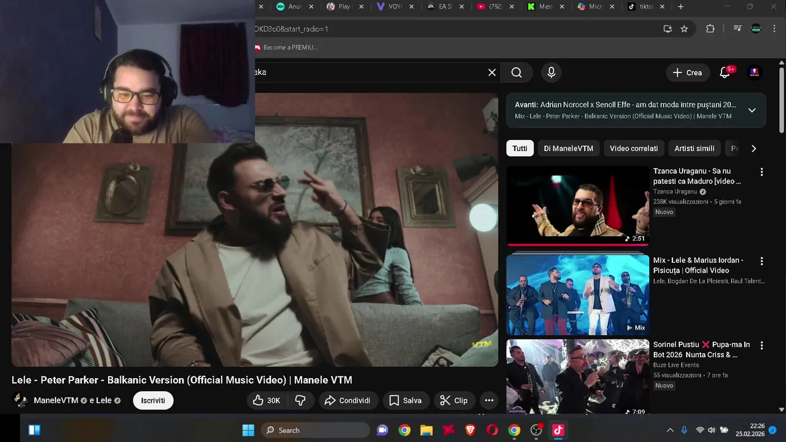Switch to the 'tiktok' browser tab
This screenshot has width=786, height=442.
[x=639, y=7]
